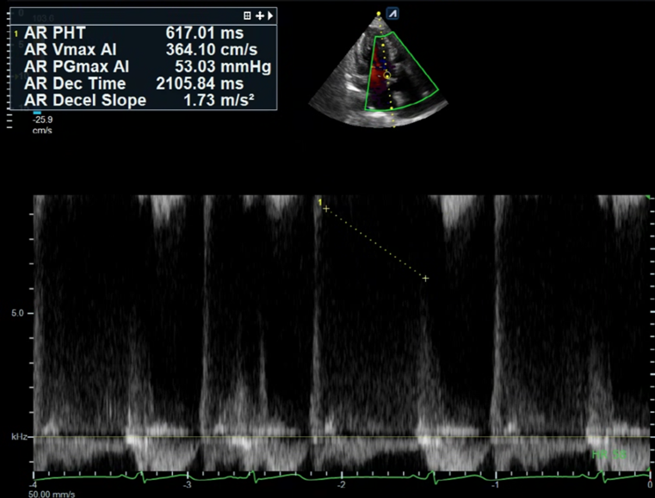Select the AR PHT measurement label
This screenshot has width=655, height=498.
[x=55, y=33]
